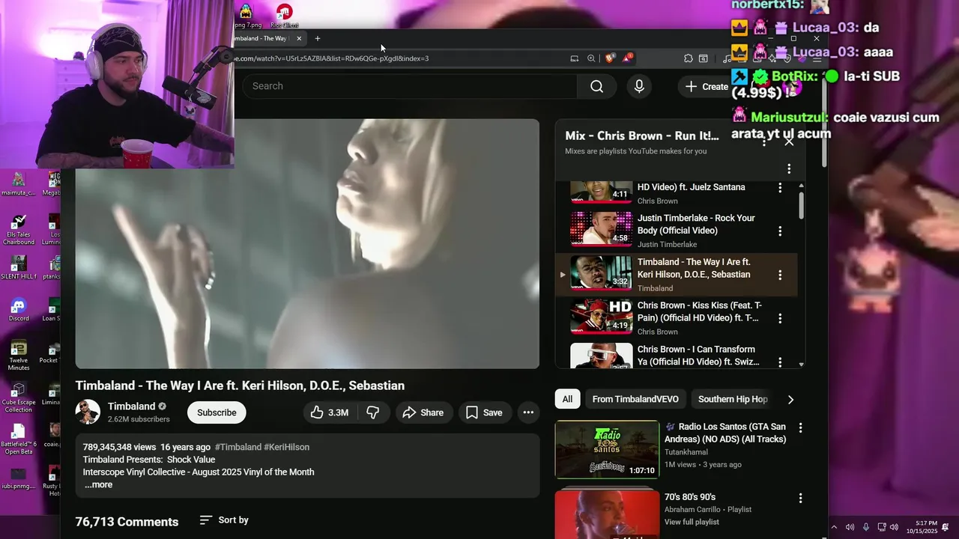
Task: Open options for 70's 80's 90's playlist
Action: 800,498
